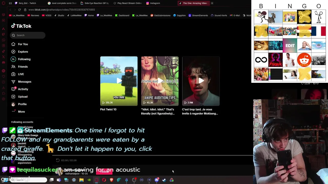Expand the More options menu

[x=18, y=112]
